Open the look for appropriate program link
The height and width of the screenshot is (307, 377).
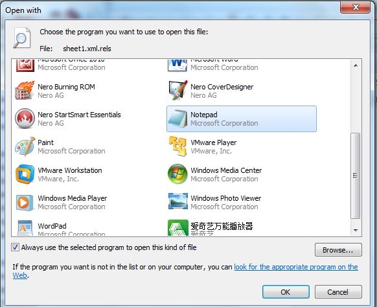click(296, 267)
